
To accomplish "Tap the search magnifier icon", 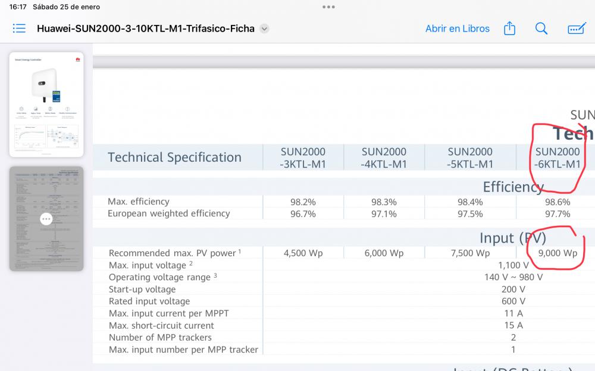I will pos(541,29).
